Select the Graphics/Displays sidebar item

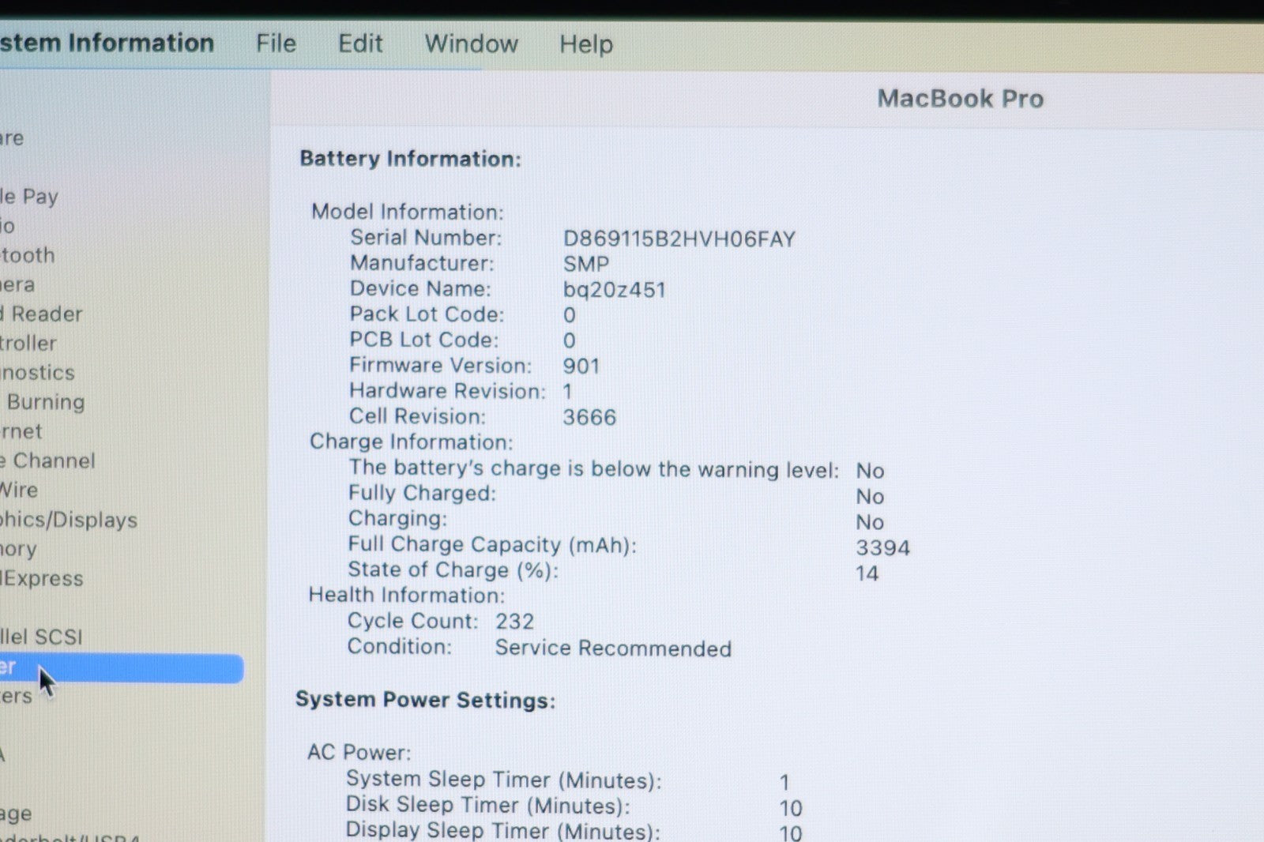click(69, 520)
